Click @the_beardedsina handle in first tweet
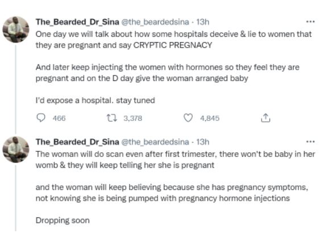The height and width of the screenshot is (242, 324). tap(155, 22)
